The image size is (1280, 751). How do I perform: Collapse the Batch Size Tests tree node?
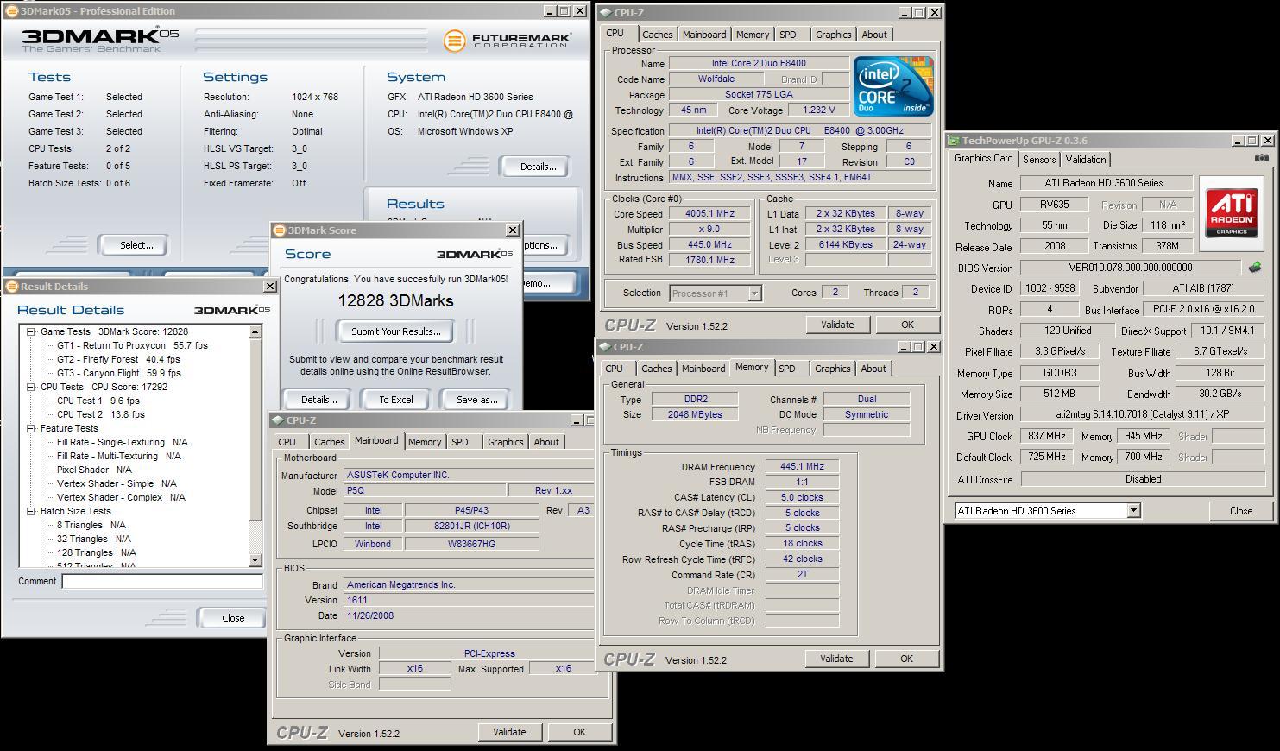[30, 511]
